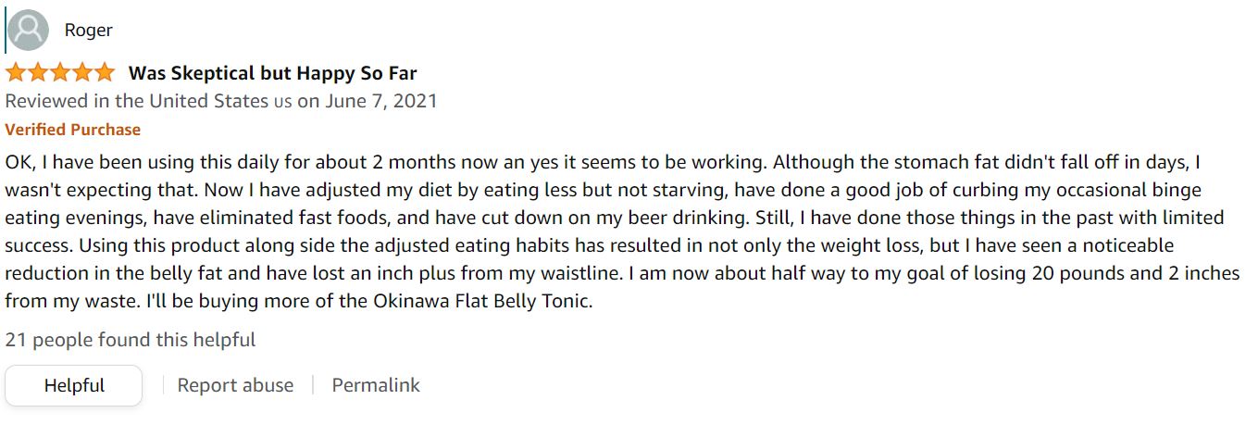
Task: Click the fourth orange rating star
Action: click(82, 73)
